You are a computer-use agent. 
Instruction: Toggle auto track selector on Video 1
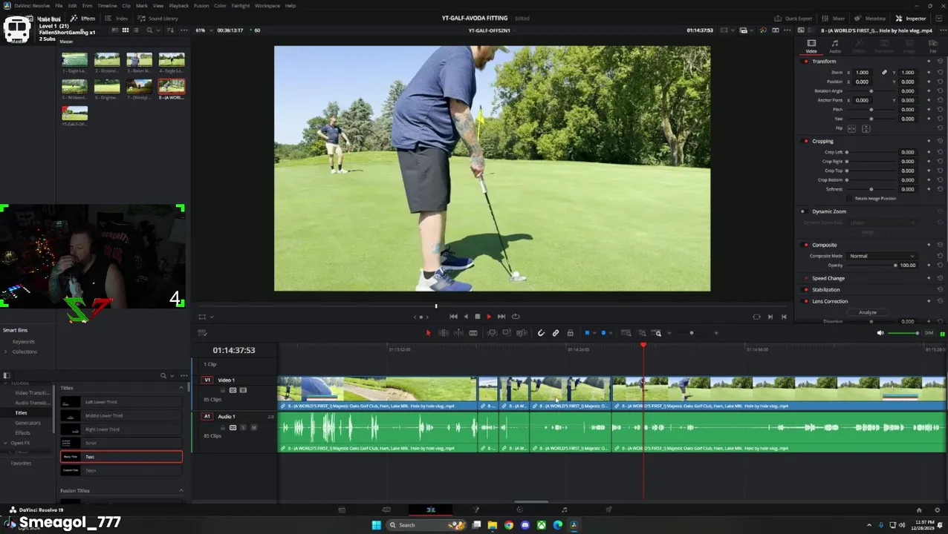pos(233,391)
